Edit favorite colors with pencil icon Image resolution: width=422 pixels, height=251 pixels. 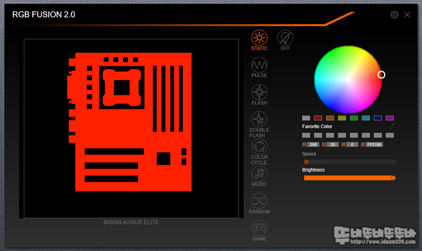coord(392,126)
